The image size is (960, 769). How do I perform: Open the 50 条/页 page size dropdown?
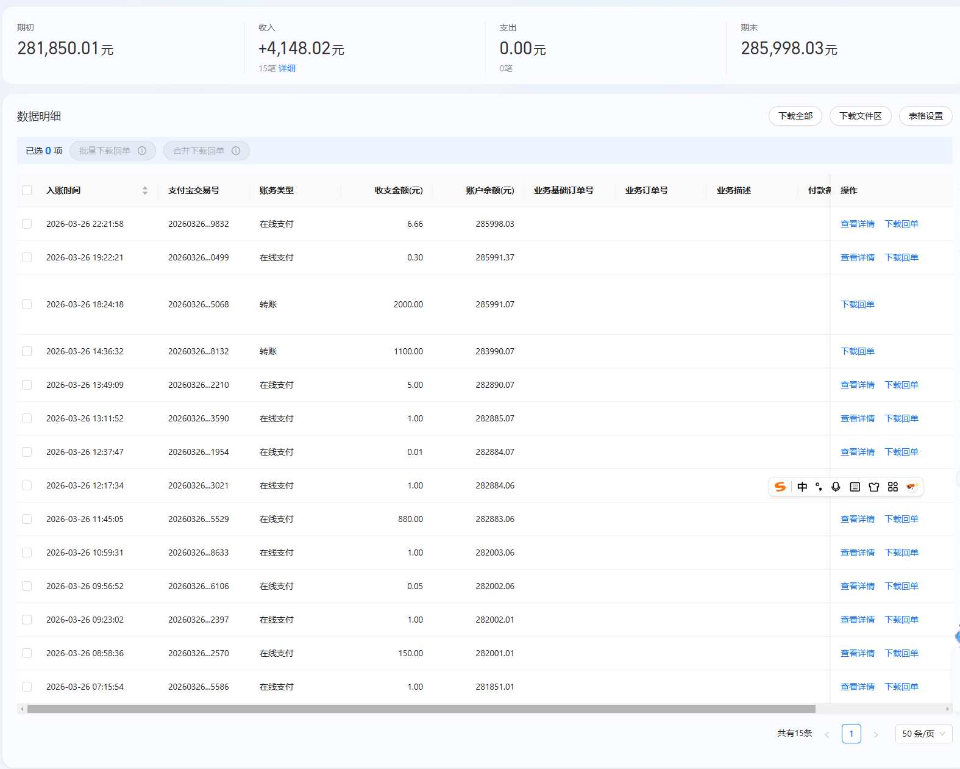pos(923,734)
